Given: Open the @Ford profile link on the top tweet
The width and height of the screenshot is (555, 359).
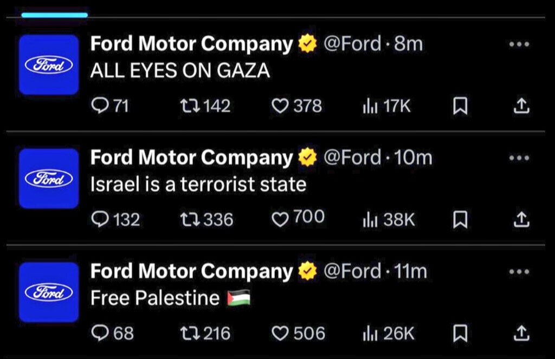Looking at the screenshot, I should click(x=353, y=43).
